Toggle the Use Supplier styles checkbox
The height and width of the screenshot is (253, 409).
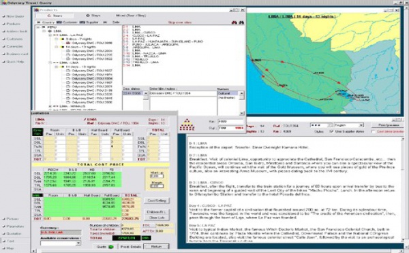pos(331,131)
